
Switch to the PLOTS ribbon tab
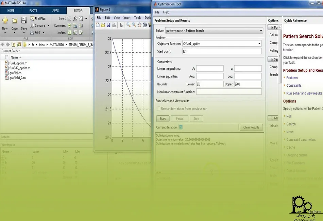tap(33, 11)
